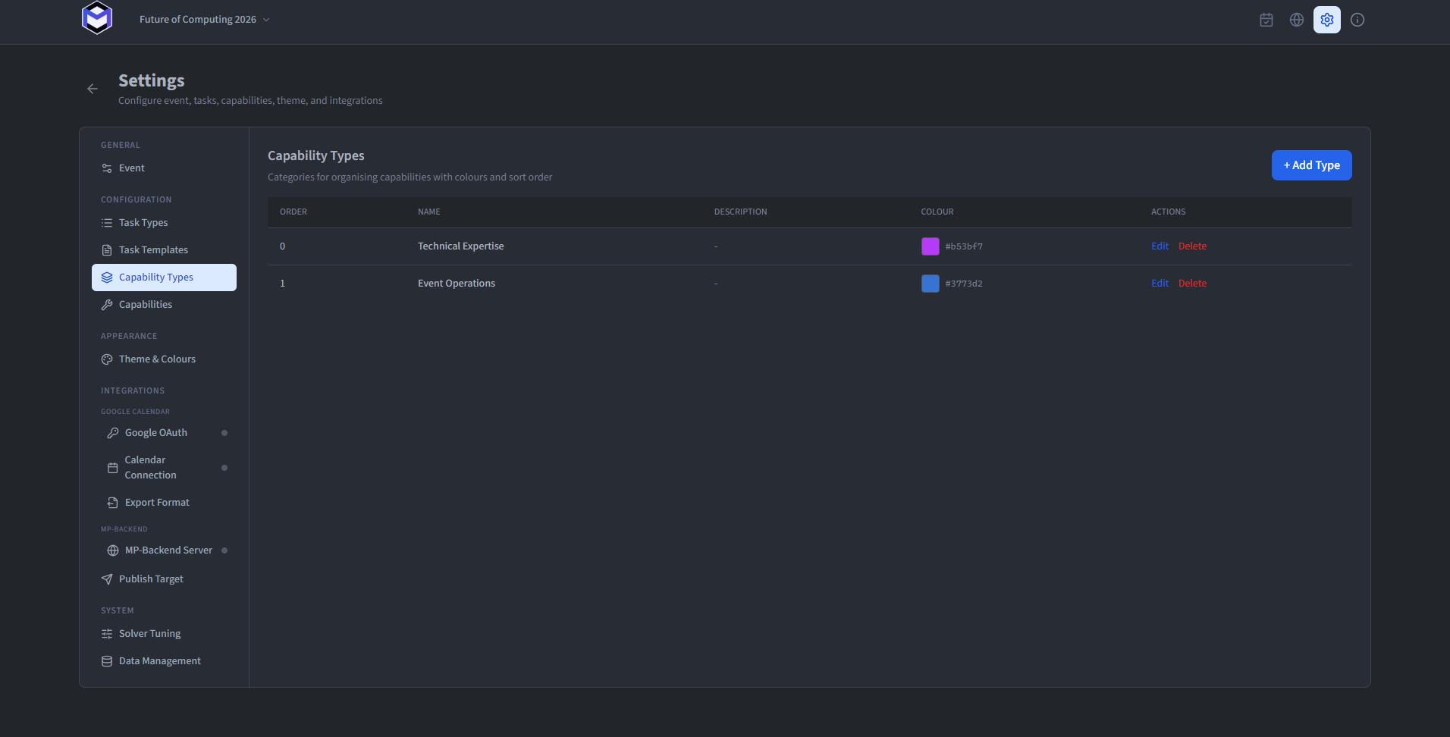The height and width of the screenshot is (737, 1450).
Task: Click the Task Types list icon
Action: point(107,223)
